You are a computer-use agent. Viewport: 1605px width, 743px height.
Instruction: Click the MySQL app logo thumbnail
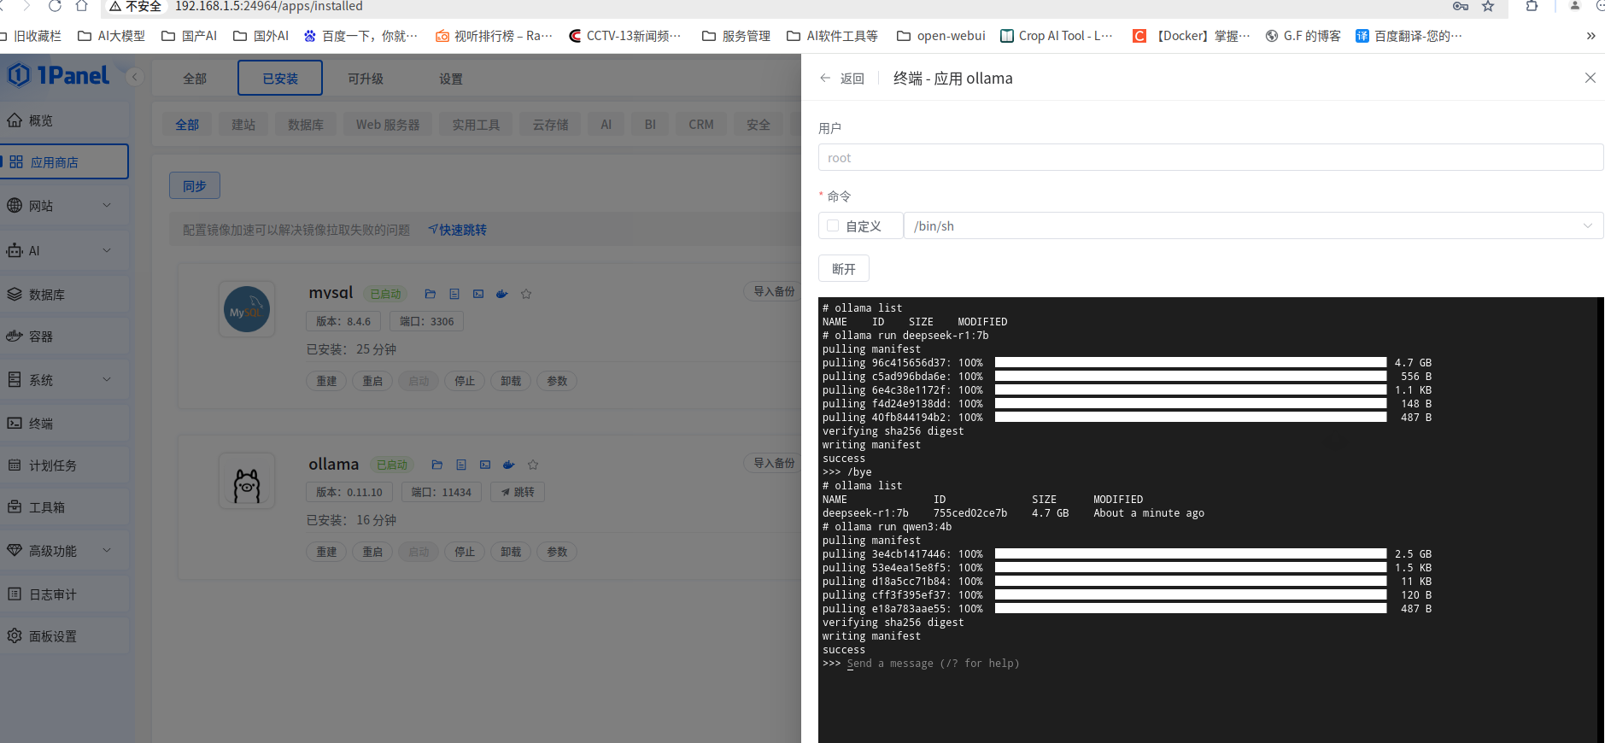247,309
